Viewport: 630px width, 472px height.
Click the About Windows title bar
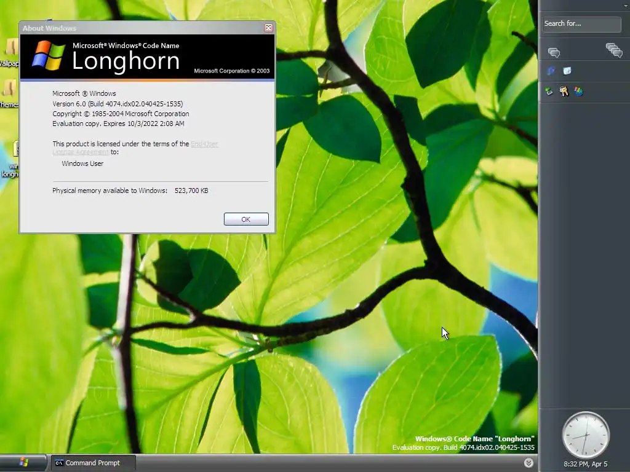click(142, 28)
